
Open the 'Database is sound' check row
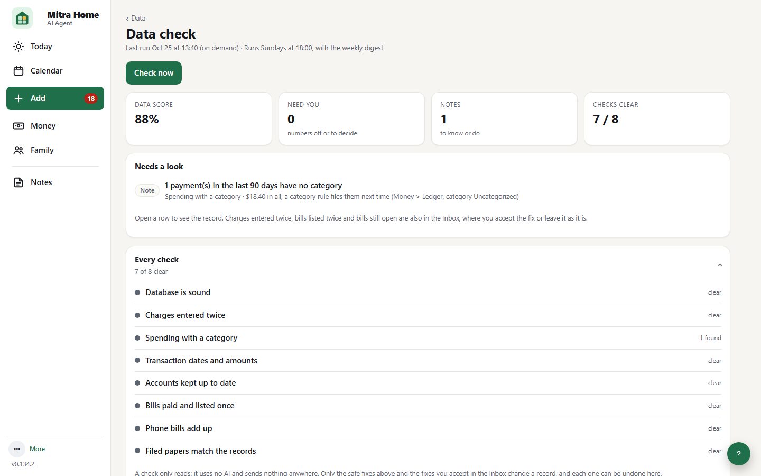click(x=428, y=292)
